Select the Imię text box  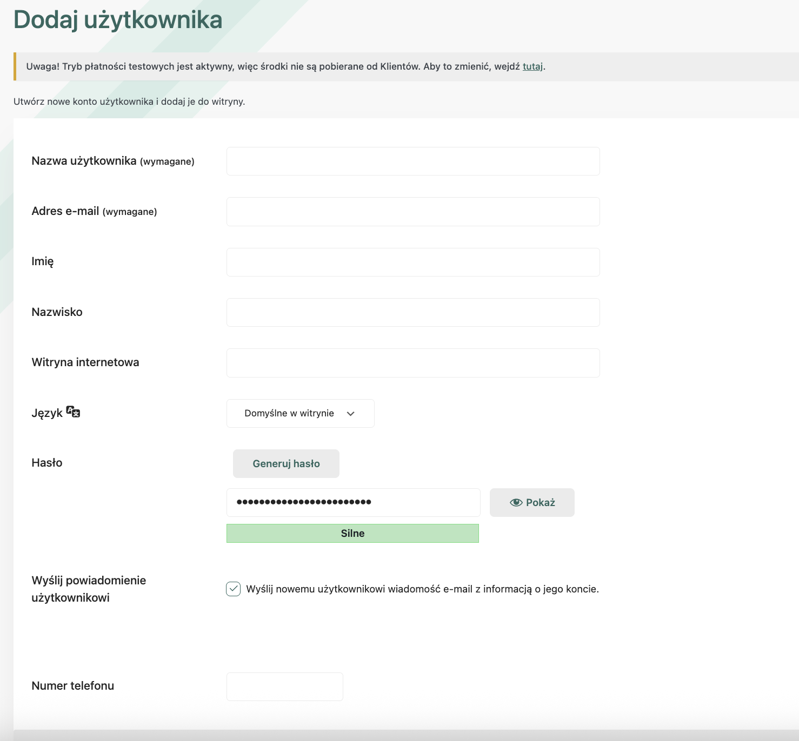pyautogui.click(x=413, y=262)
